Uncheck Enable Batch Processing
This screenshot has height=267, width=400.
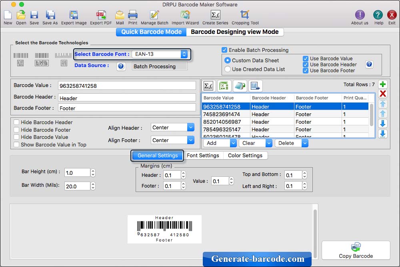pyautogui.click(x=224, y=50)
